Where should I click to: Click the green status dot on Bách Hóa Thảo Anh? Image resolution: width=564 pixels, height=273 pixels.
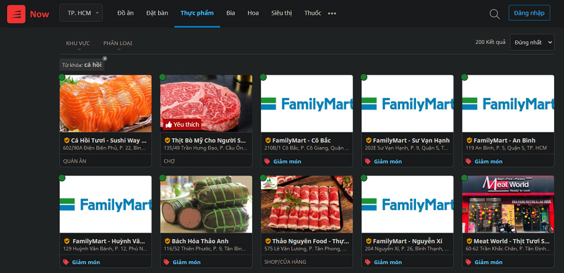tap(163, 178)
